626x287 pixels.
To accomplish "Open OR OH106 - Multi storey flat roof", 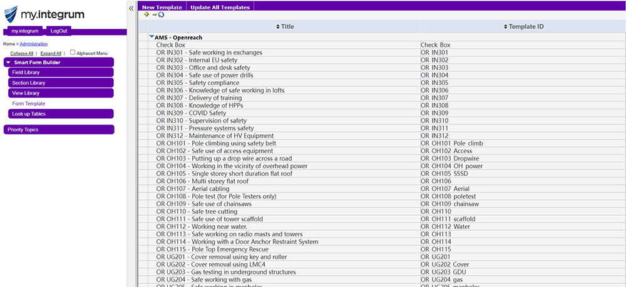I will point(202,181).
